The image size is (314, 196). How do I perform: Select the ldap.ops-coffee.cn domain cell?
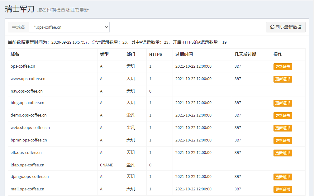(27, 165)
